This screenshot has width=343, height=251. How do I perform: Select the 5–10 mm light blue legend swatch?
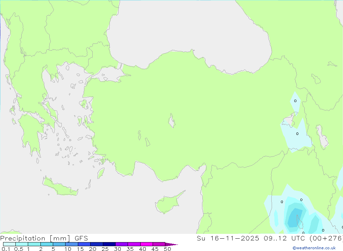point(59,244)
